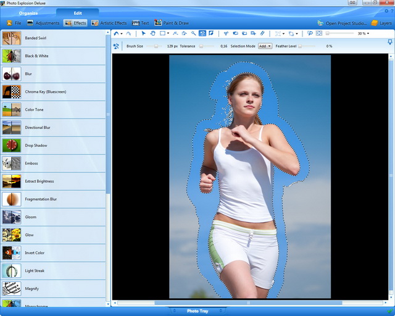The image size is (395, 316).
Task: Switch to the Edit tab
Action: (x=78, y=13)
